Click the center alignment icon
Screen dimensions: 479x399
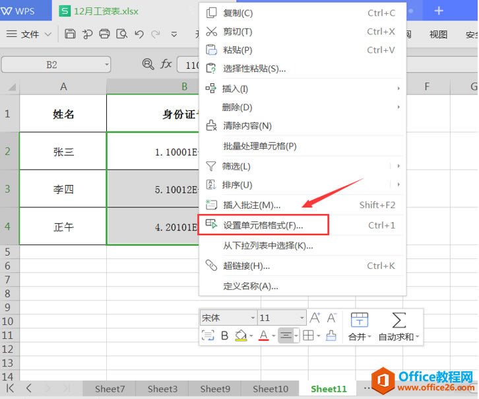tap(286, 336)
